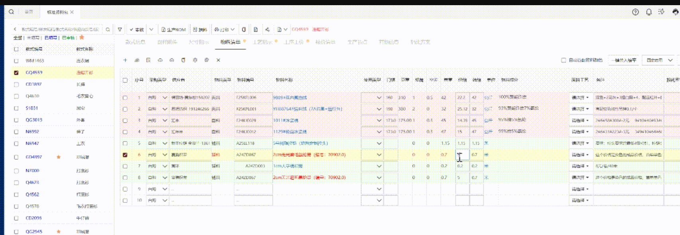Expand purchase type dropdown in row 3
The height and width of the screenshot is (235, 680).
165,120
